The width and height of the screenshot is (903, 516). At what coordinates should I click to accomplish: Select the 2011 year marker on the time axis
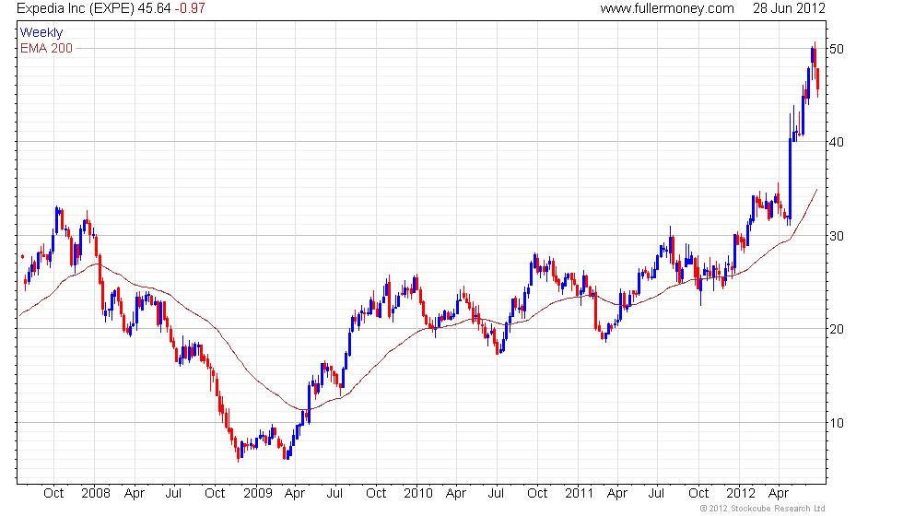coord(579,494)
